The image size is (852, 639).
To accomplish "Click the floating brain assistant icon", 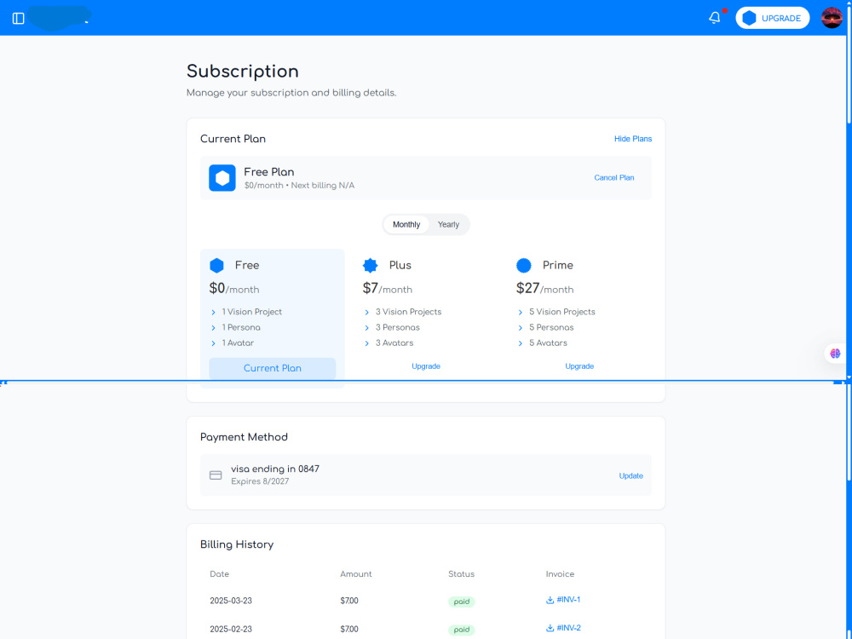I will [835, 354].
